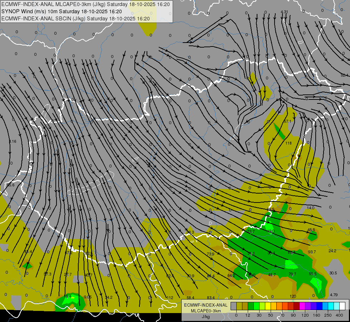Click the map value 4.79

pyautogui.click(x=334, y=295)
